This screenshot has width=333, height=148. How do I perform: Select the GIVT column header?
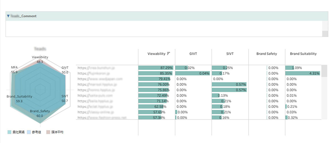[193, 54]
